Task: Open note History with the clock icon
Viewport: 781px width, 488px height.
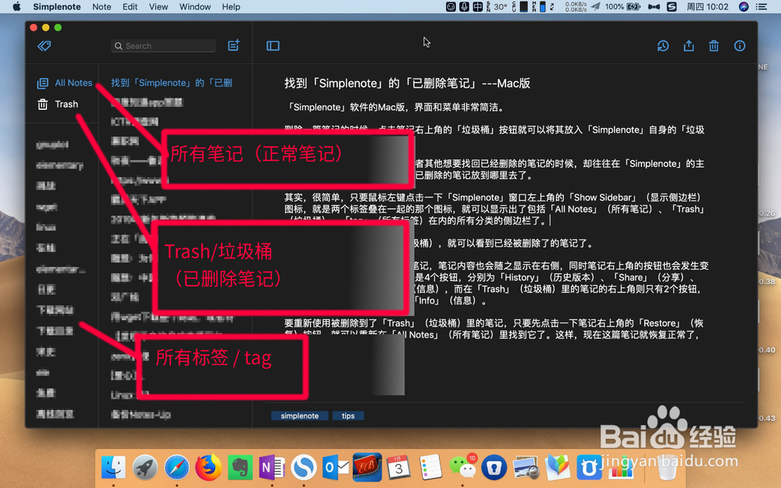Action: 663,46
